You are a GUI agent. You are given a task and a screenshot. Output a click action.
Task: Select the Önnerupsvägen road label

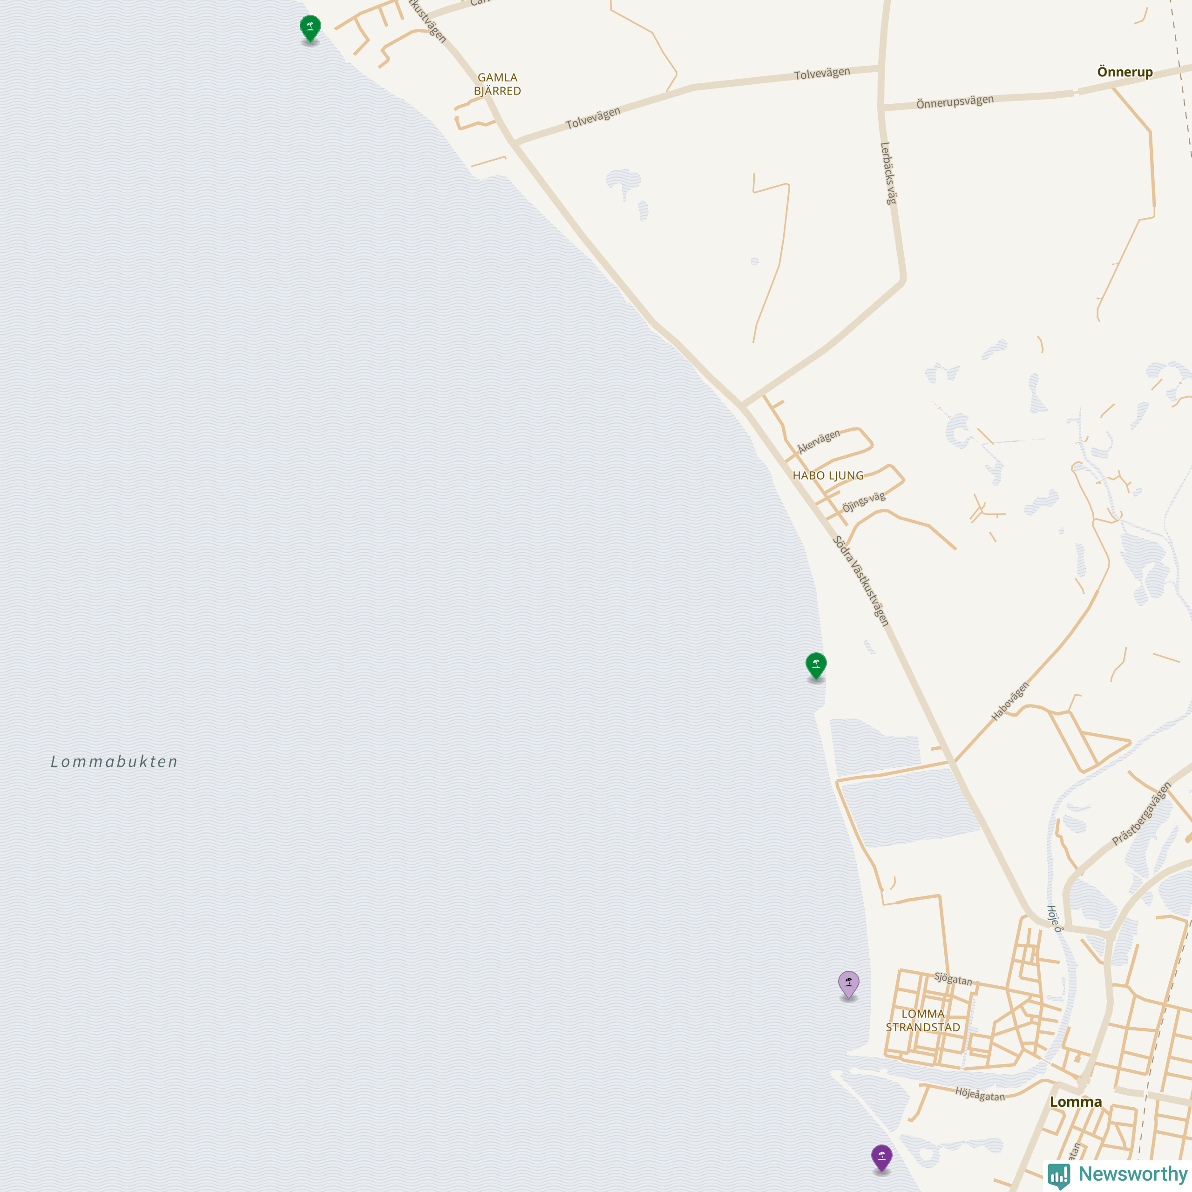point(955,101)
